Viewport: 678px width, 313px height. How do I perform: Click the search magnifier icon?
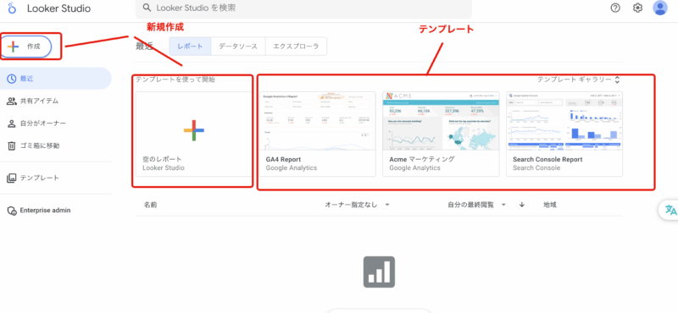pyautogui.click(x=147, y=8)
